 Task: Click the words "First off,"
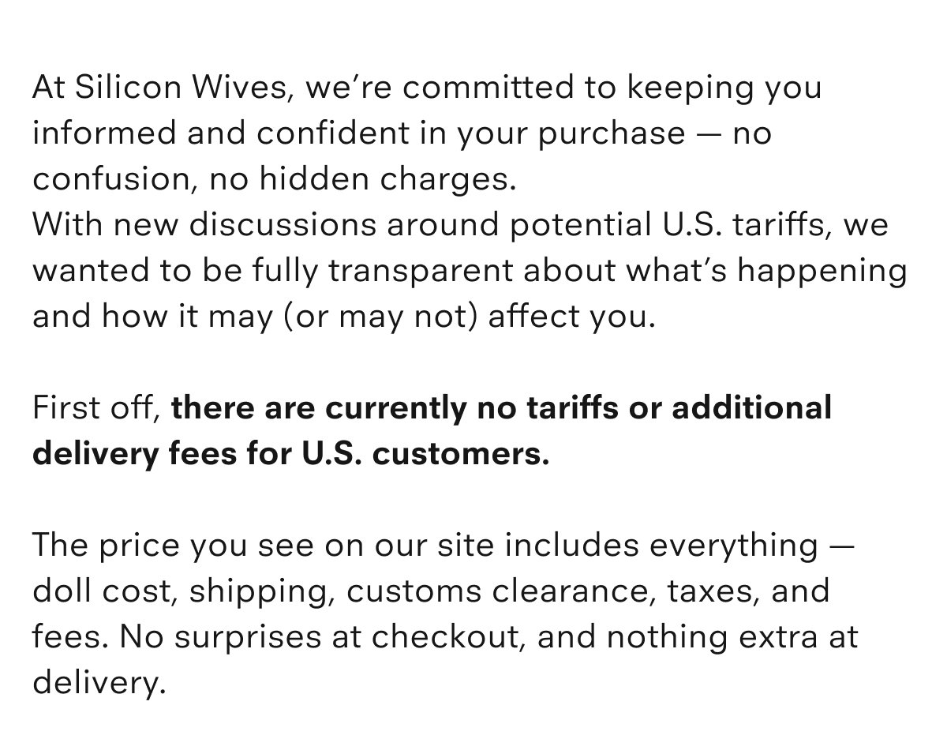97,409
